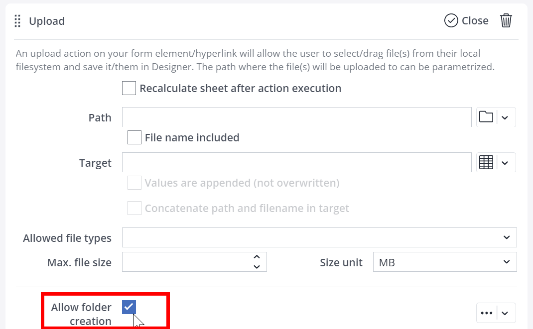Expand the Path folder dropdown arrow
The width and height of the screenshot is (533, 329).
[x=505, y=117]
